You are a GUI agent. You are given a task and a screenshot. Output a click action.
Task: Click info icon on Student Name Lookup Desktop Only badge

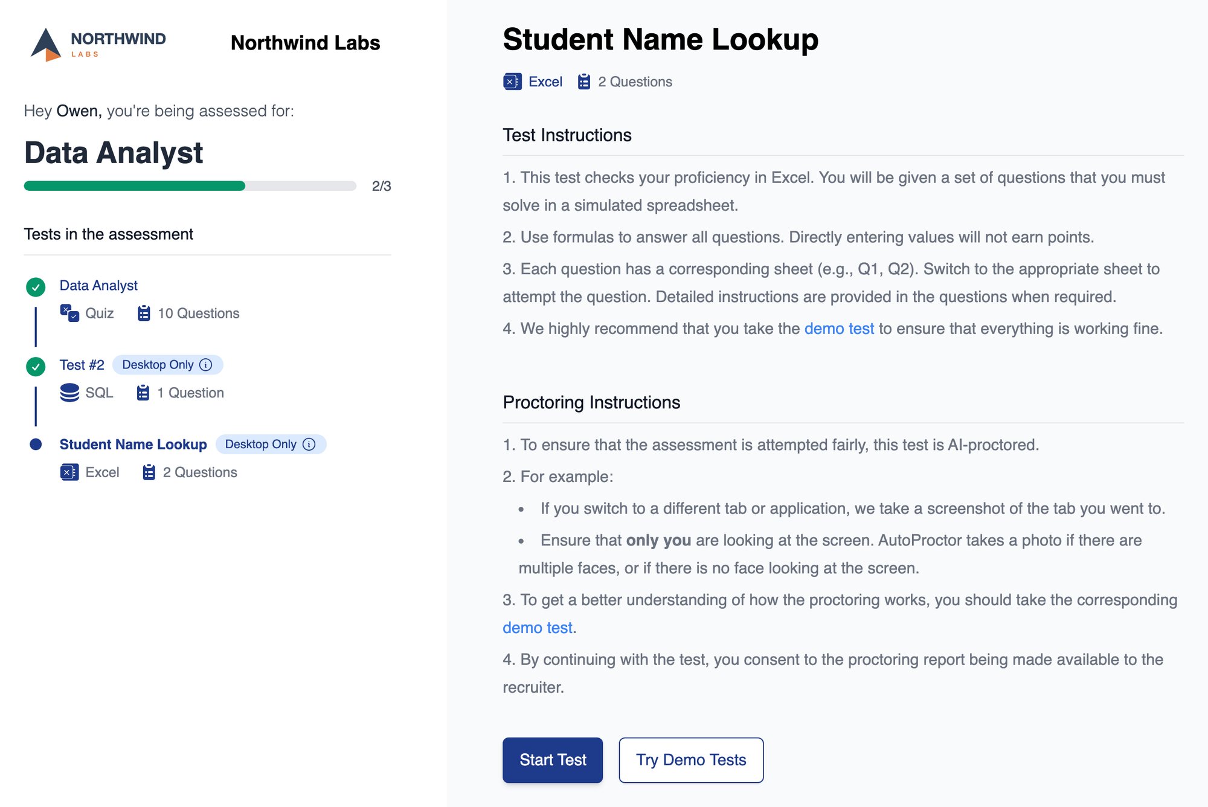(309, 445)
